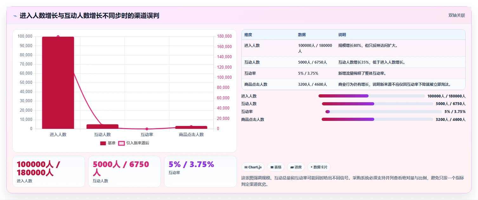Click the large 5000人 / 6750人 stat card
Screen dimensions: 478x200
click(x=124, y=172)
